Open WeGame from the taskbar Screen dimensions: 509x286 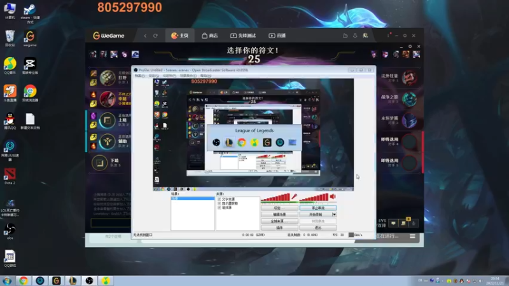[x=57, y=280]
